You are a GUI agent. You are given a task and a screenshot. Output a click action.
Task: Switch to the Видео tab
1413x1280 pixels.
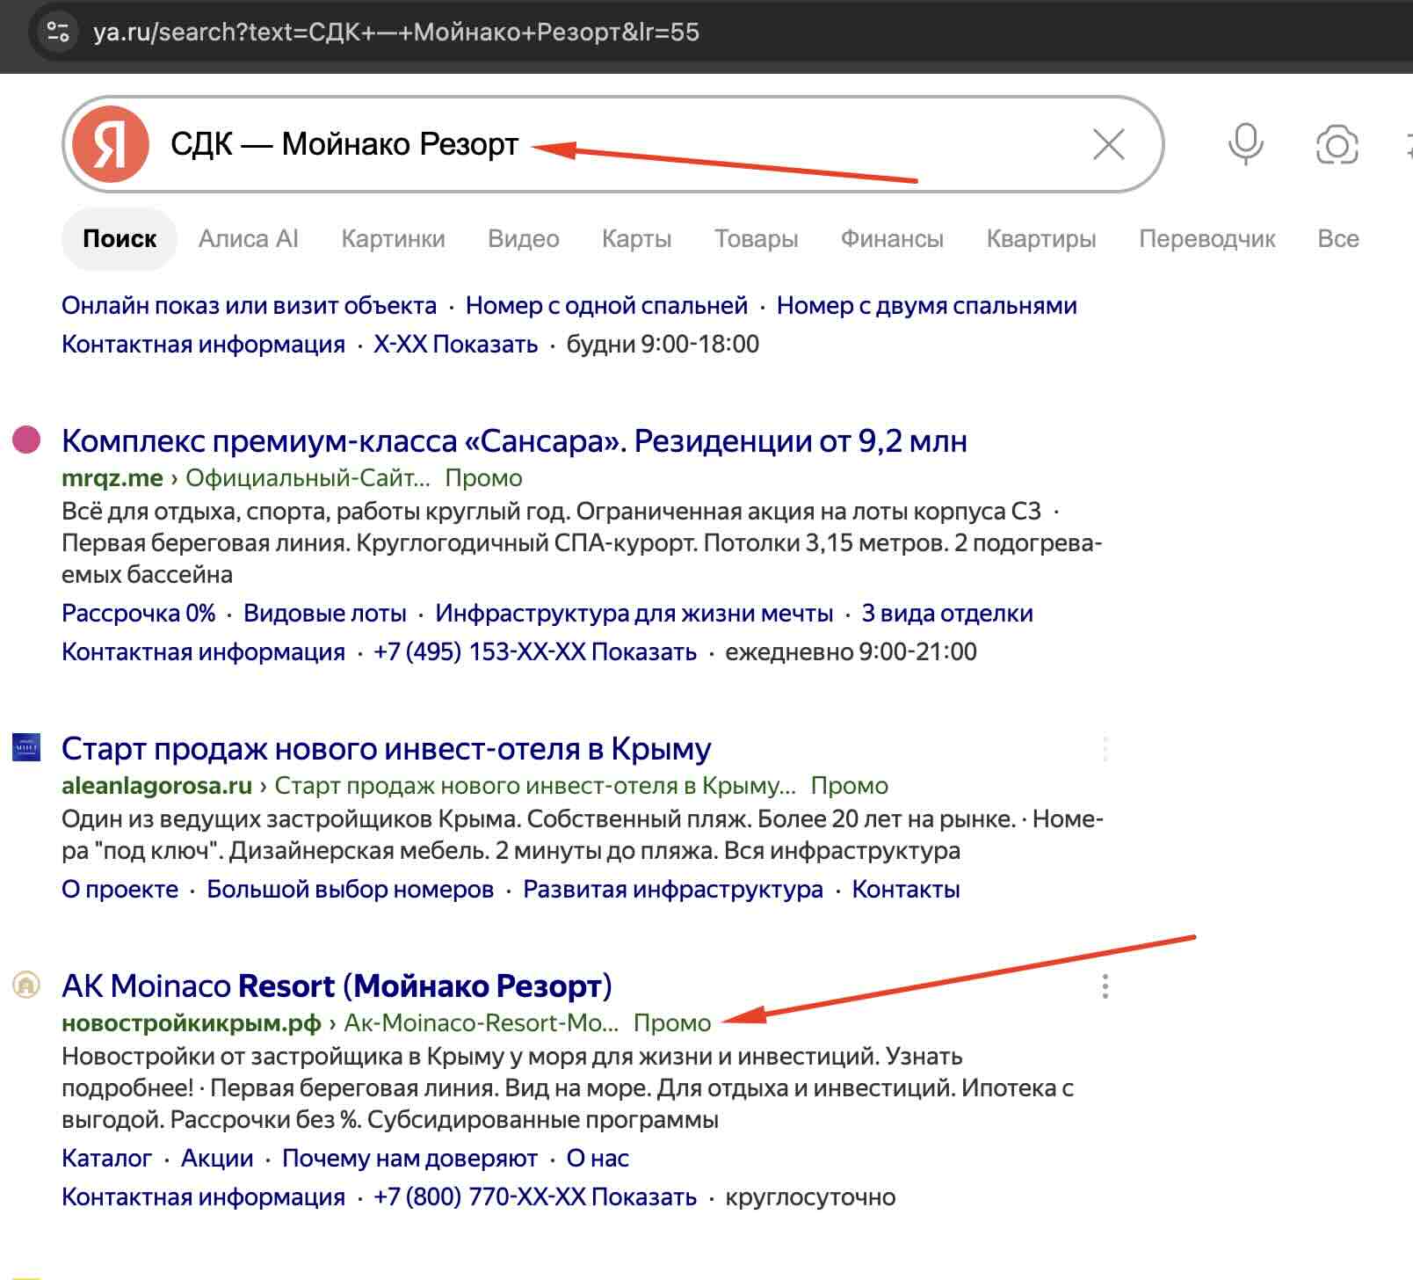pyautogui.click(x=524, y=239)
